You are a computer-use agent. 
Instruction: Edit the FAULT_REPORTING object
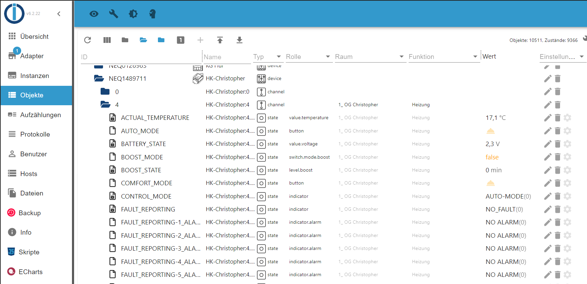tap(548, 209)
